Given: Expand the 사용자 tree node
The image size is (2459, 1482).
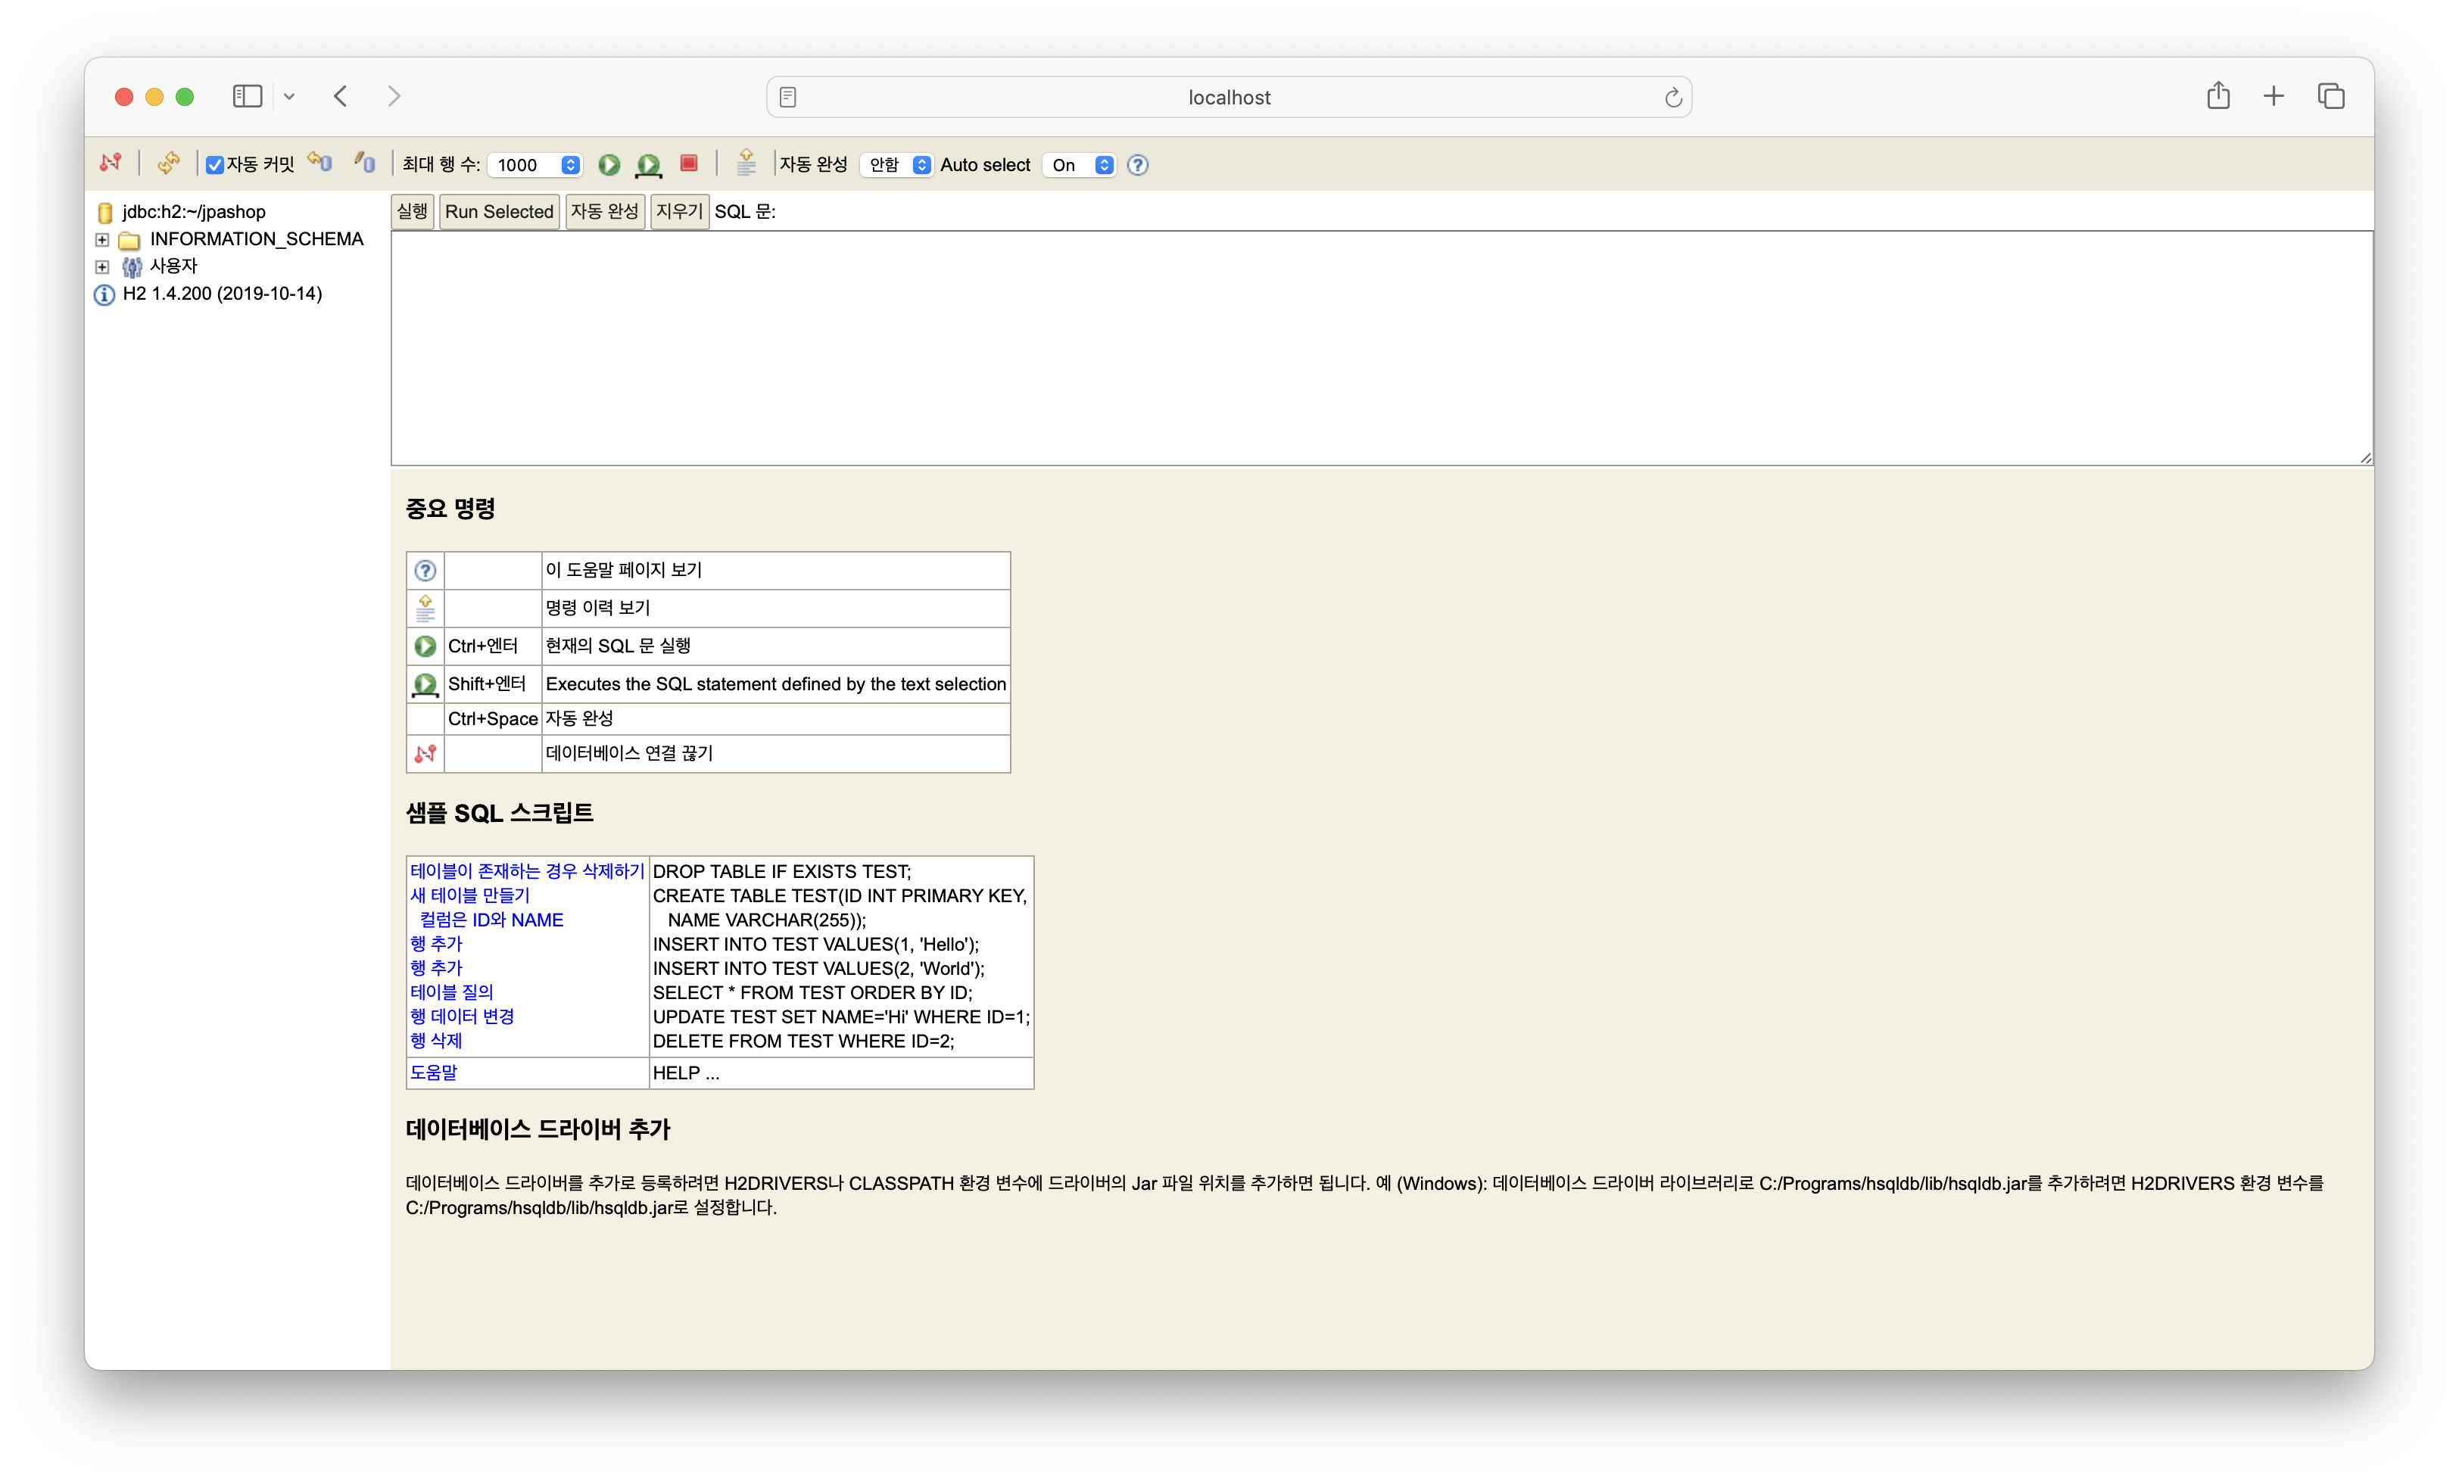Looking at the screenshot, I should point(101,266).
